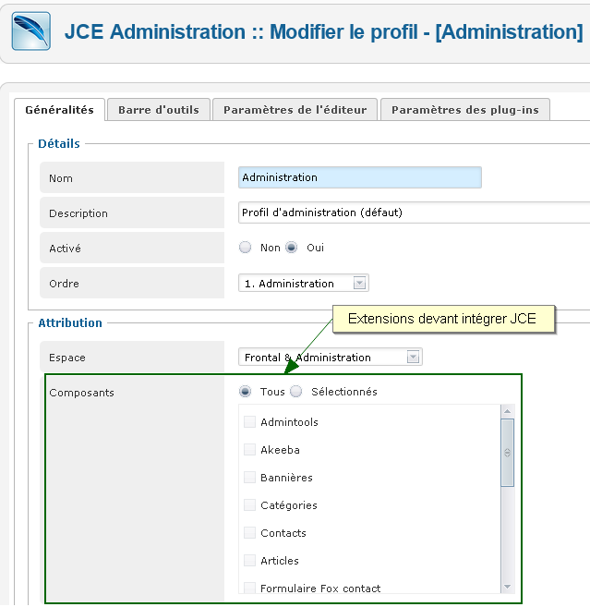590x607 pixels.
Task: Expand the Espace dropdown arrow
Action: pos(413,357)
